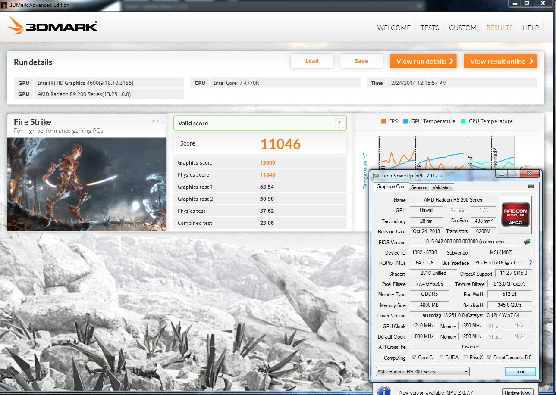This screenshot has height=395, width=556.
Task: Click the Fire Strike scene thumbnail
Action: point(87,184)
